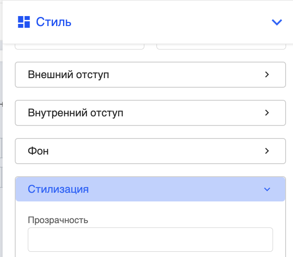293x257 pixels.
Task: Open Внутренний отступ via its arrow icon
Action: pos(267,113)
